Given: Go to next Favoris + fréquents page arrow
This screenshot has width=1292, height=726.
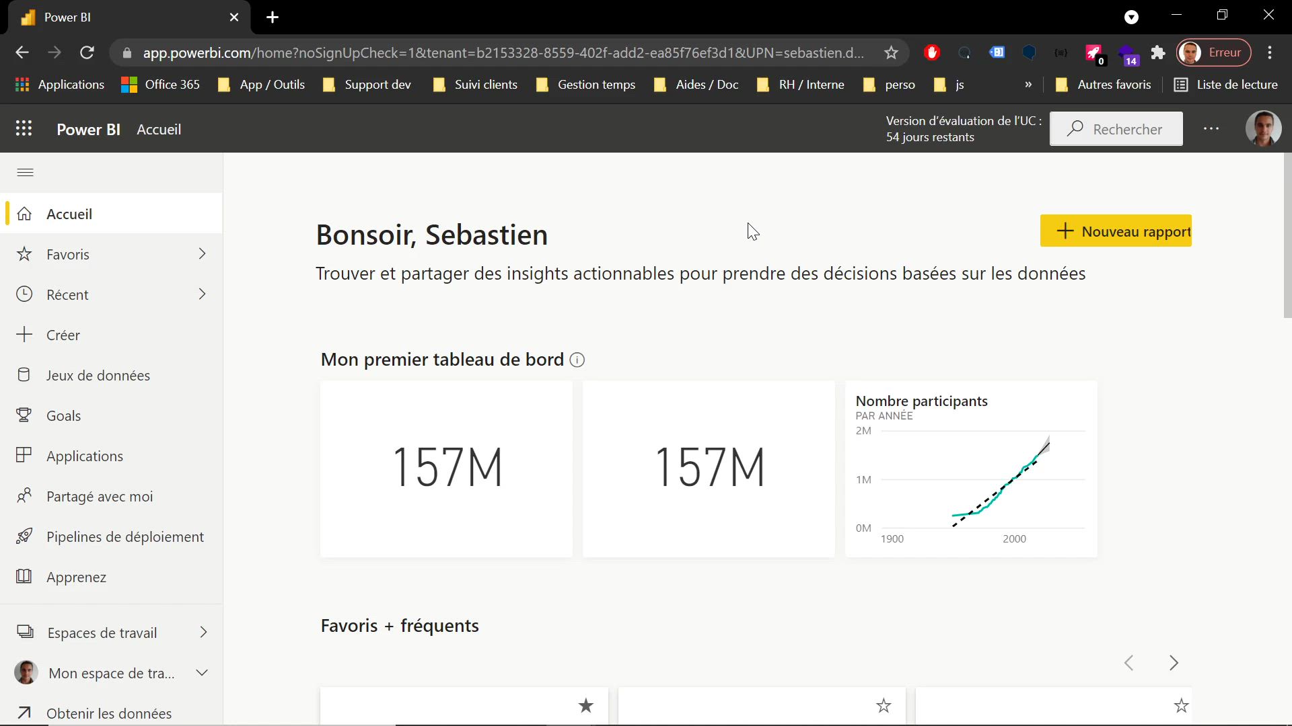Looking at the screenshot, I should 1174,663.
